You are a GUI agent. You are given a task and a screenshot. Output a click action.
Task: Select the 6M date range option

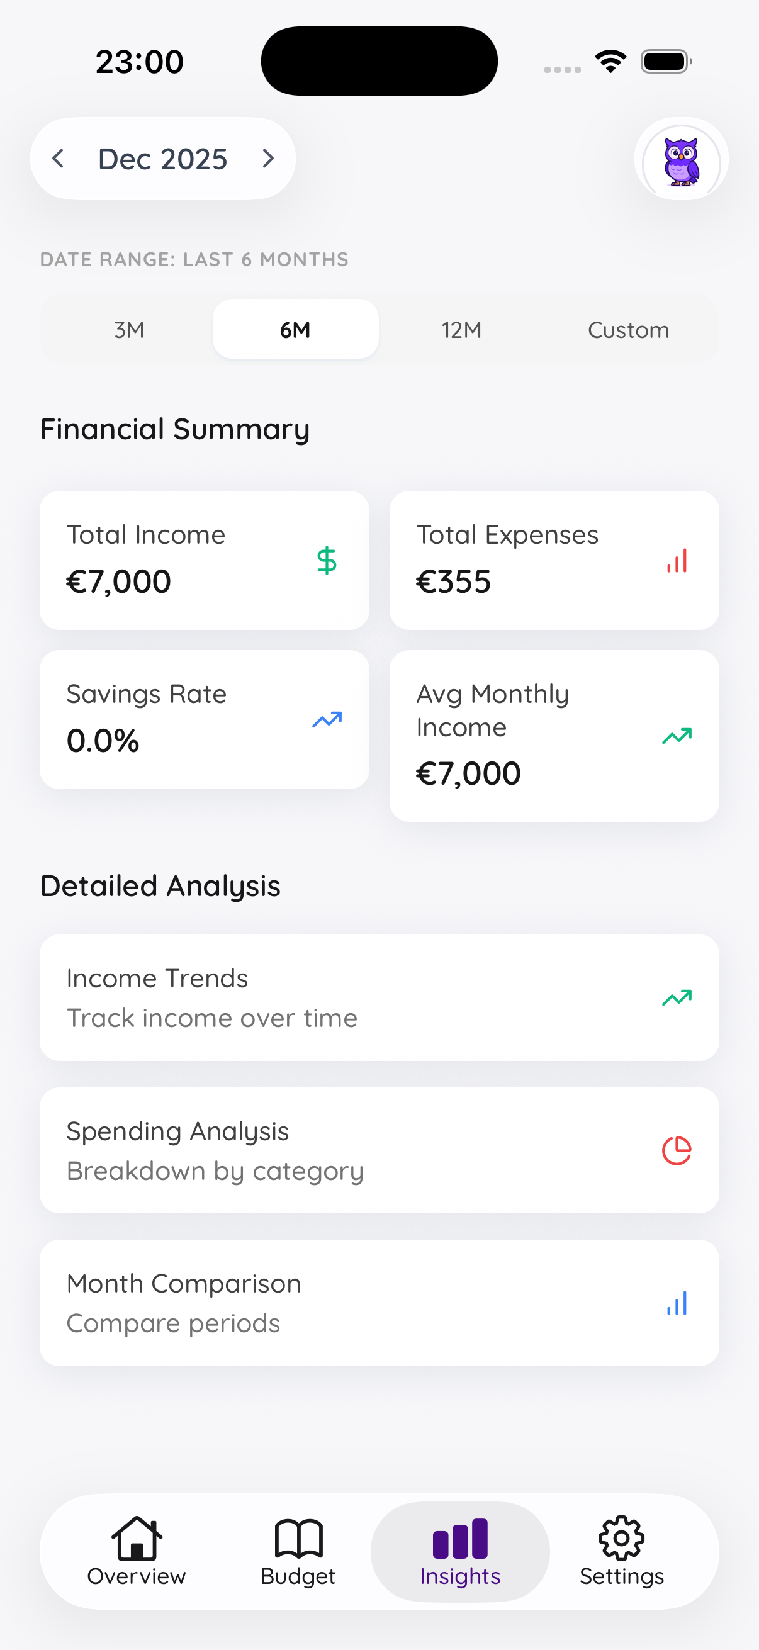(x=295, y=330)
